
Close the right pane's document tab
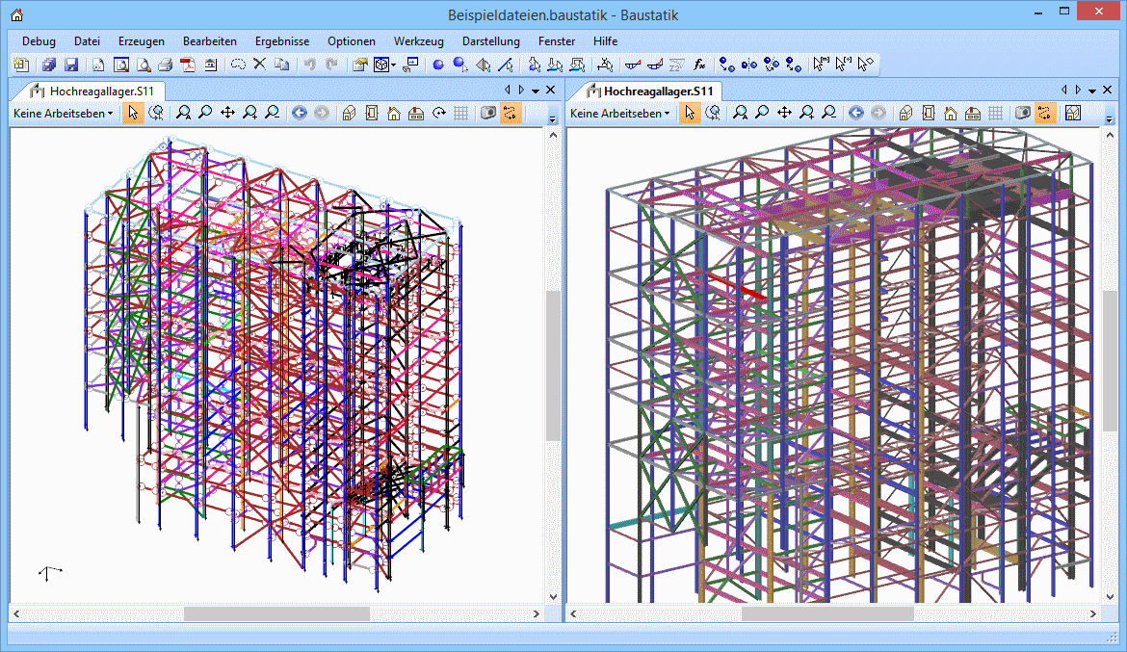click(x=1108, y=90)
